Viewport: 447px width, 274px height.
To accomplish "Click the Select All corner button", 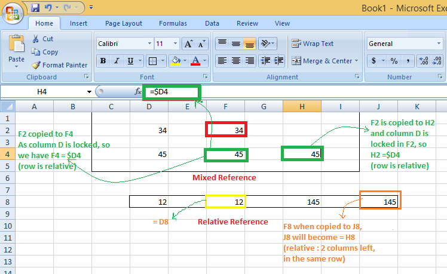I will pos(8,106).
